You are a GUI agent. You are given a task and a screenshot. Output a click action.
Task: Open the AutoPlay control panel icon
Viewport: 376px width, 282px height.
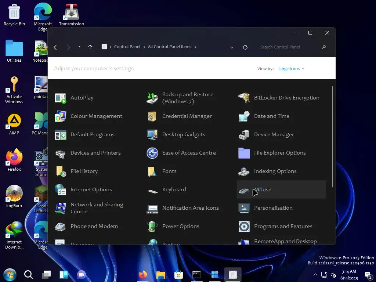(x=60, y=98)
